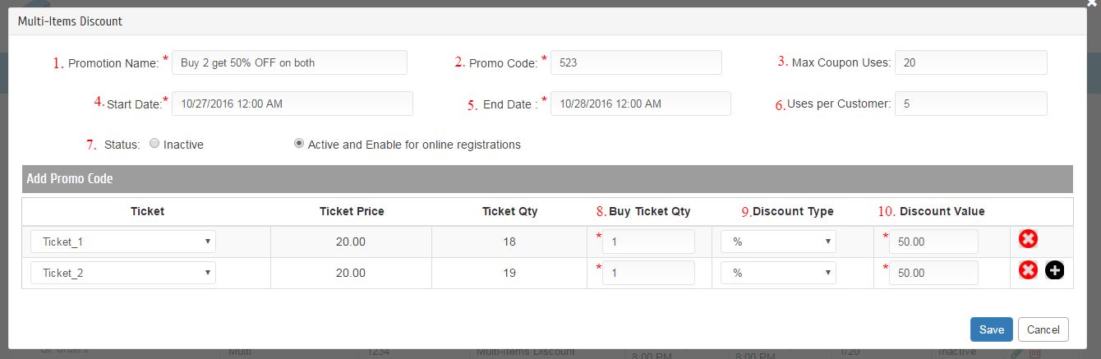Open the Ticket_2 ticket dropdown
This screenshot has height=359, width=1101.
pos(123,273)
